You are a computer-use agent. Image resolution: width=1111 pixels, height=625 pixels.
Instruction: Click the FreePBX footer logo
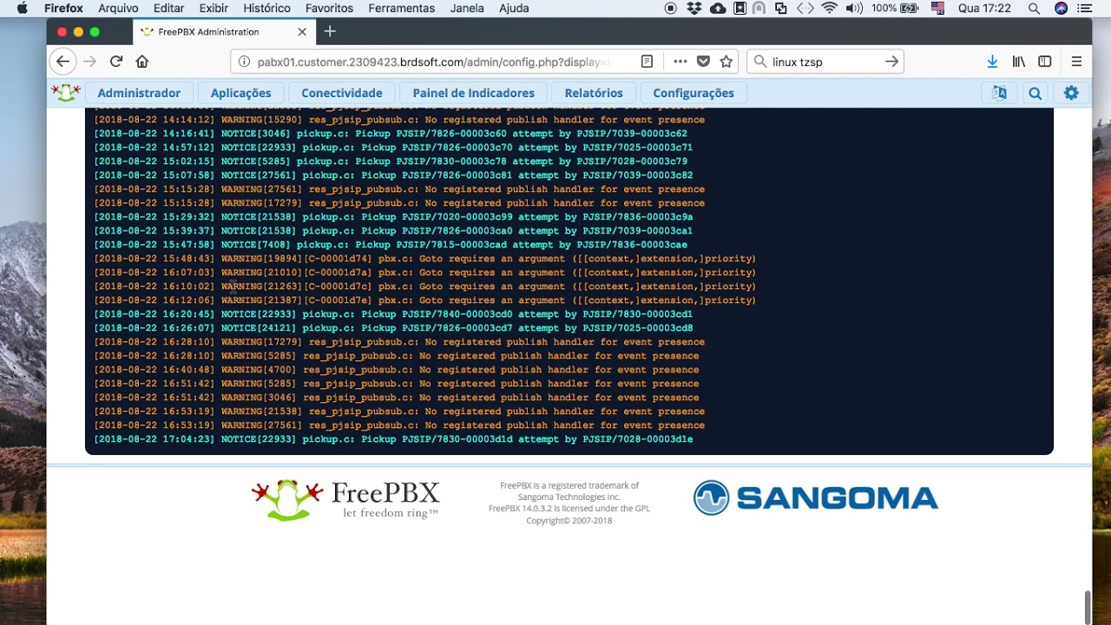click(x=345, y=499)
